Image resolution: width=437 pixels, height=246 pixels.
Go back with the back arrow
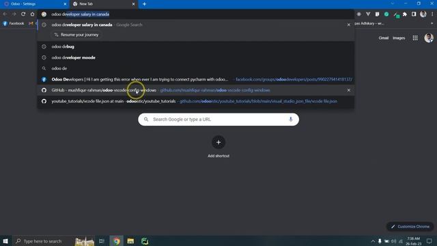(5, 14)
